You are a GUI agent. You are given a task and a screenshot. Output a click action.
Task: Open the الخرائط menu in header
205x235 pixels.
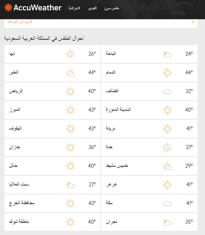click(74, 8)
